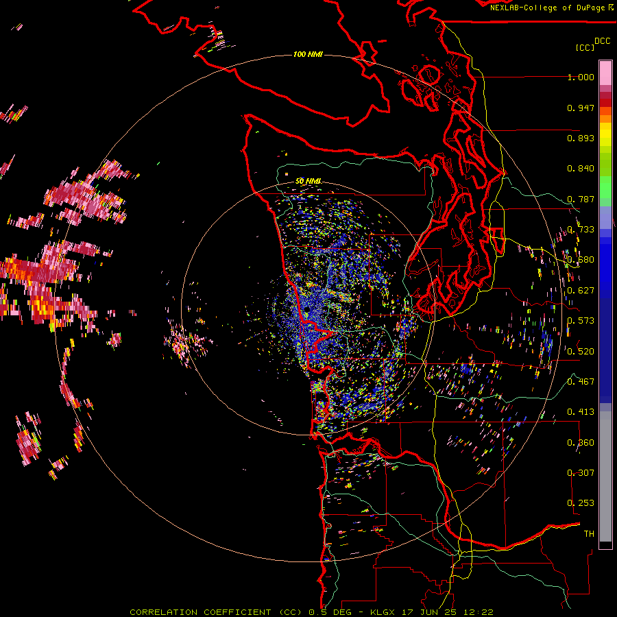
Task: Select the 0.573 scale value
Action: 581,321
